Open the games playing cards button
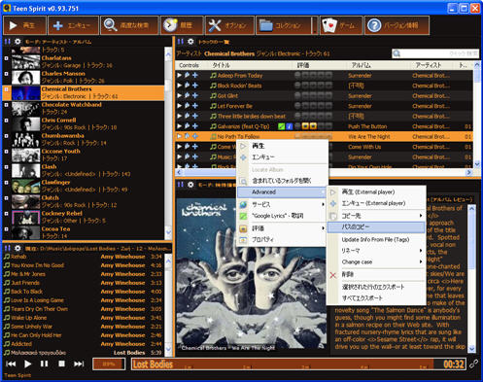The height and width of the screenshot is (382, 483). (341, 25)
